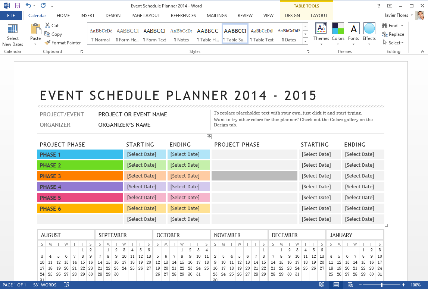Open the Select editing dropdown
Image resolution: width=428 pixels, height=289 pixels.
tap(393, 43)
